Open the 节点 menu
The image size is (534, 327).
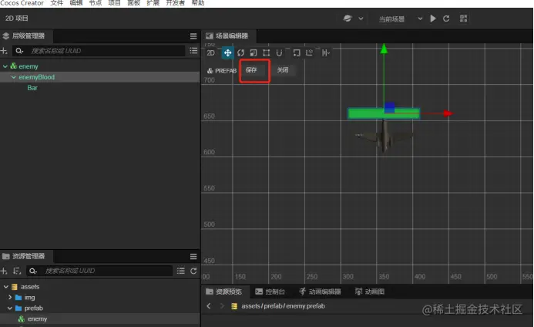click(x=96, y=3)
